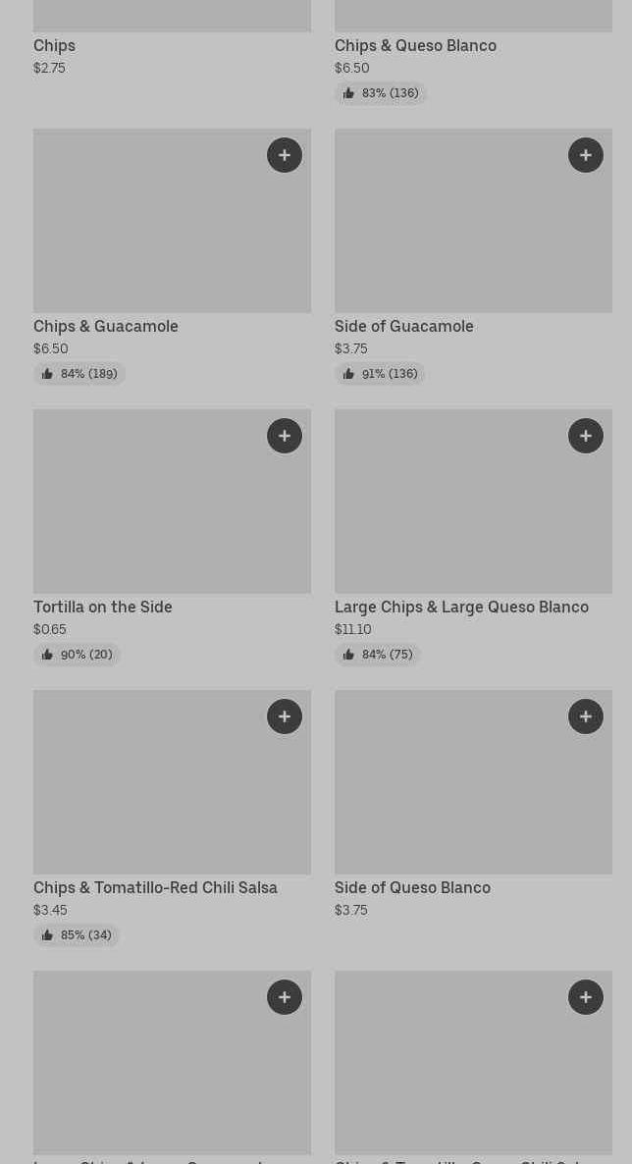This screenshot has height=1164, width=632.
Task: Click the 85% (34) rating badge
Action: point(77,935)
